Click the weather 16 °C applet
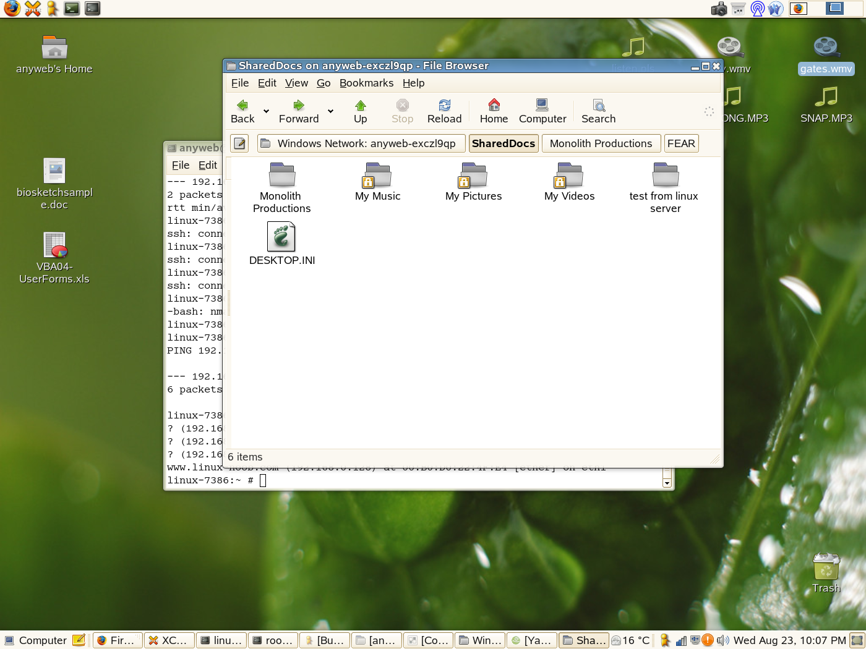 click(631, 640)
